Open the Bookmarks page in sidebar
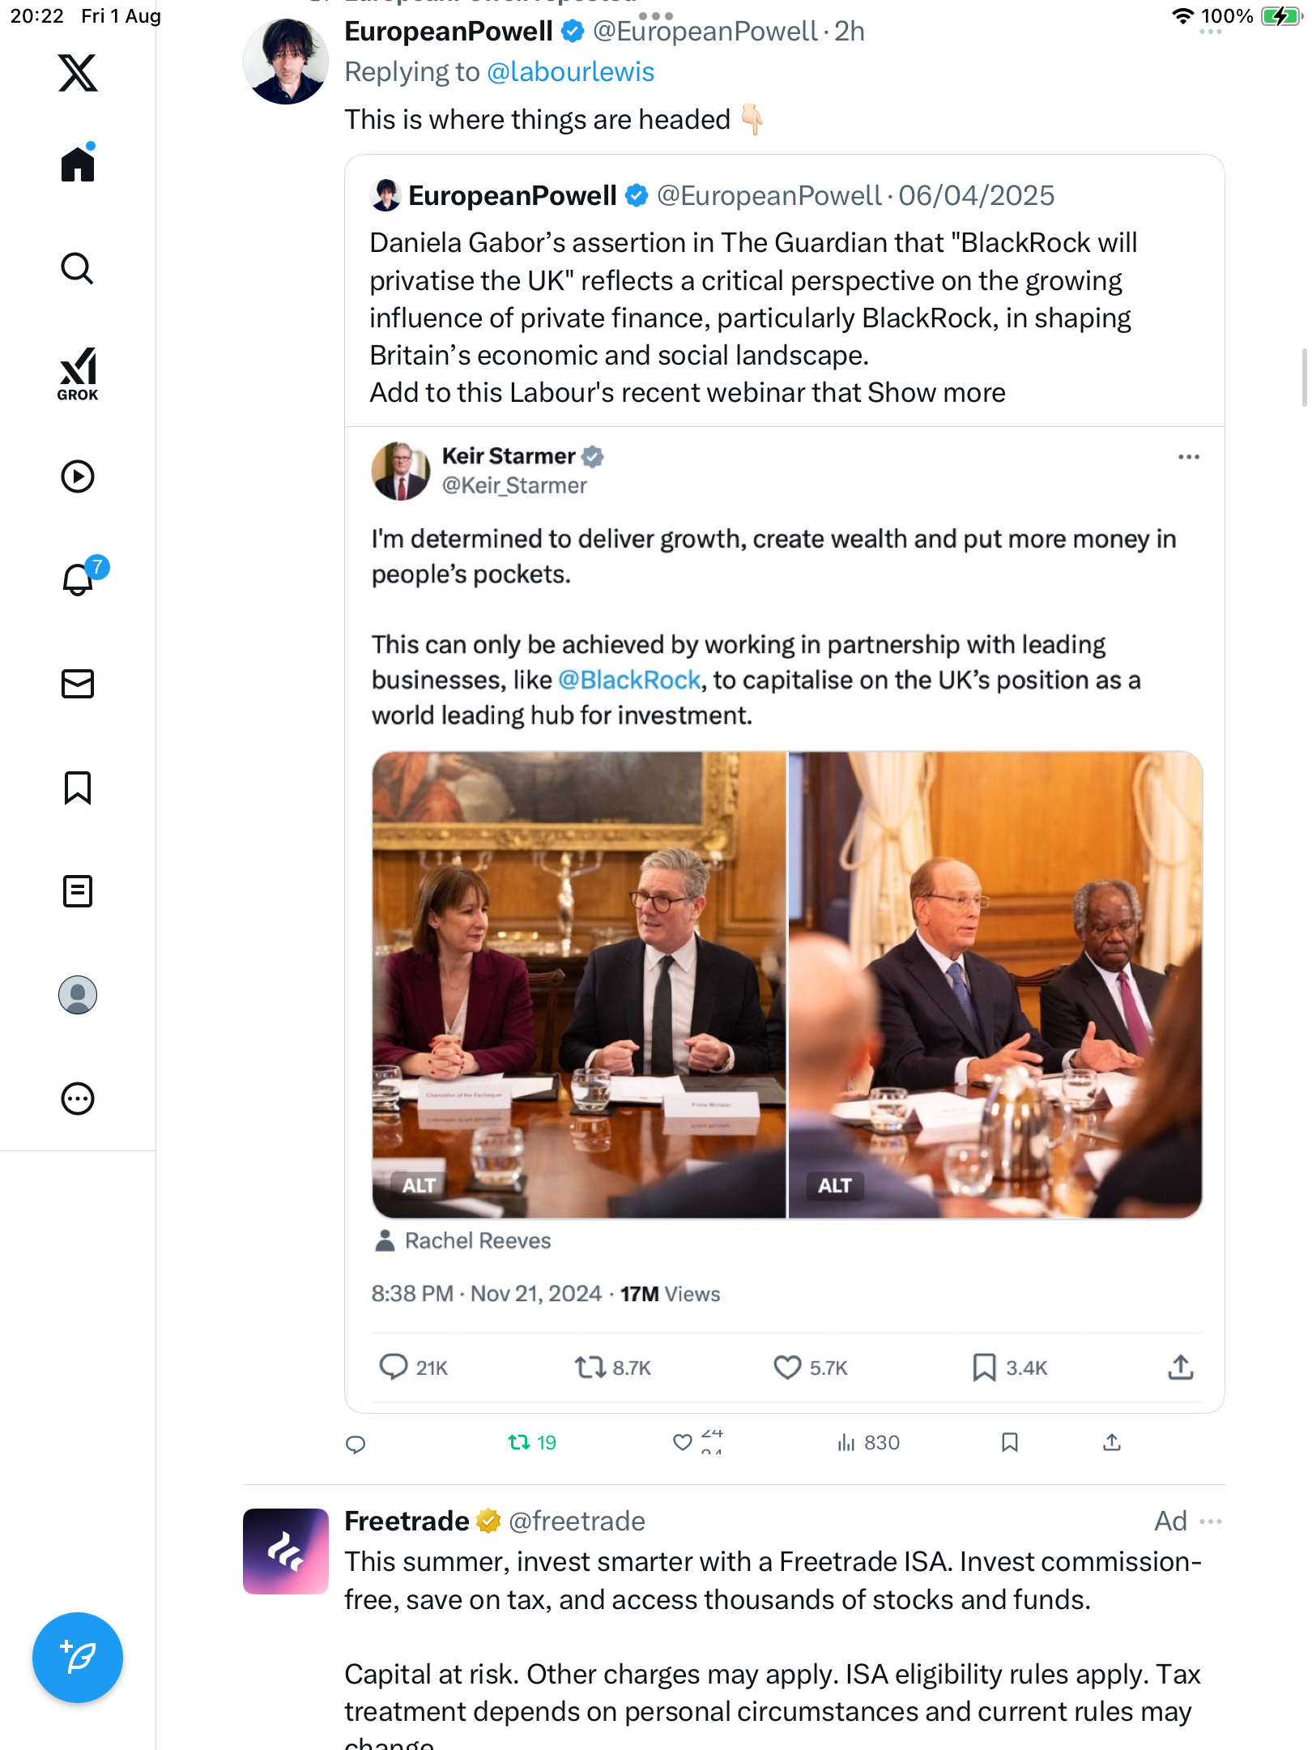The image size is (1312, 1750). (78, 787)
